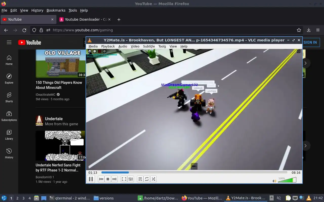Open VLC Tools menu
Image resolution: width=324 pixels, height=202 pixels.
[x=162, y=46]
